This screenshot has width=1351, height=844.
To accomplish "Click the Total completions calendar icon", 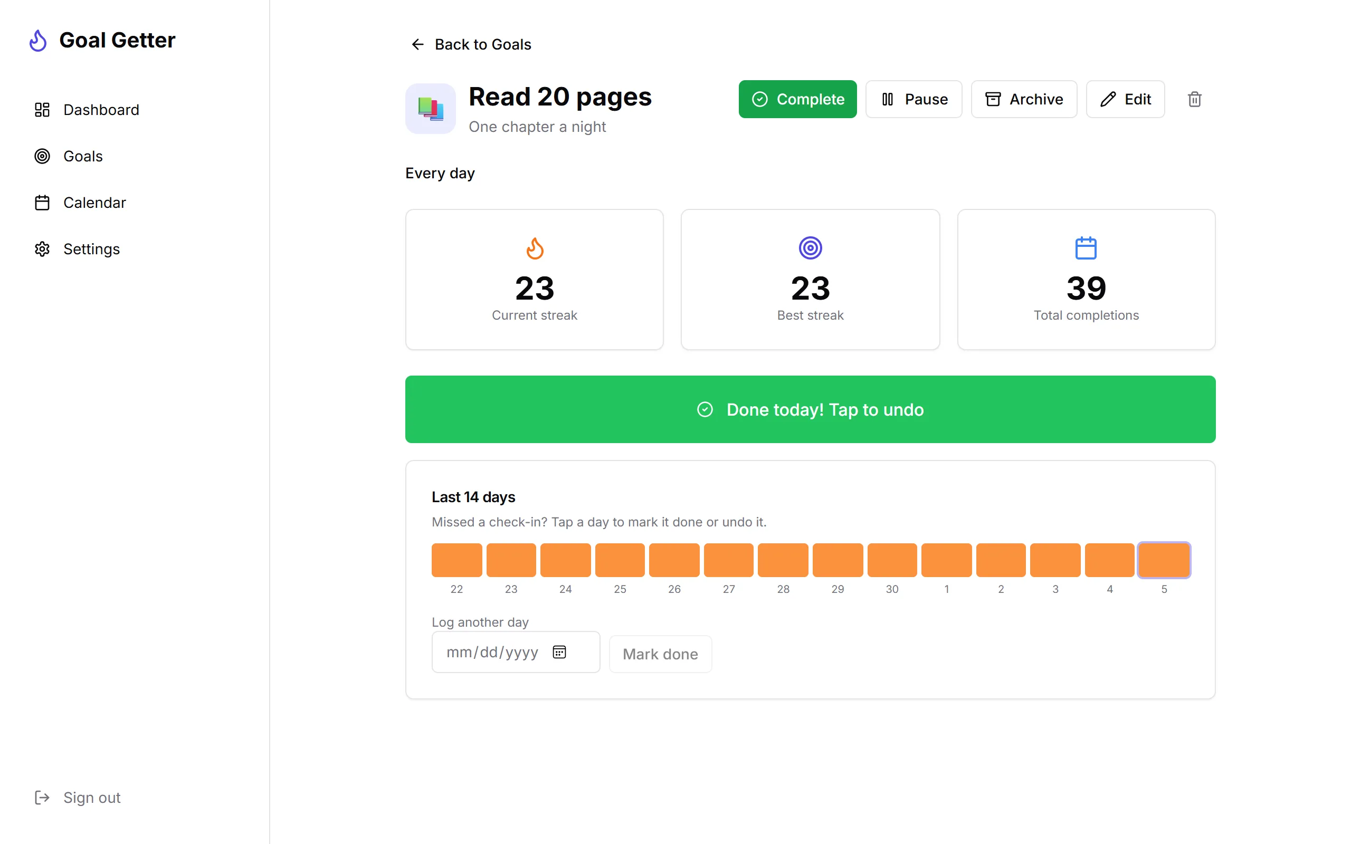I will [1086, 248].
